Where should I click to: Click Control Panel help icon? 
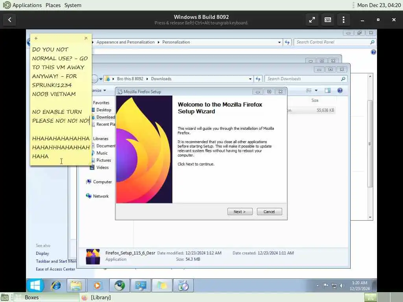(373, 52)
